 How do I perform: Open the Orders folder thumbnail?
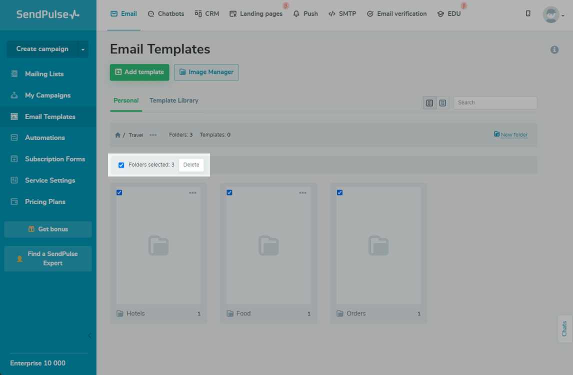coord(378,245)
